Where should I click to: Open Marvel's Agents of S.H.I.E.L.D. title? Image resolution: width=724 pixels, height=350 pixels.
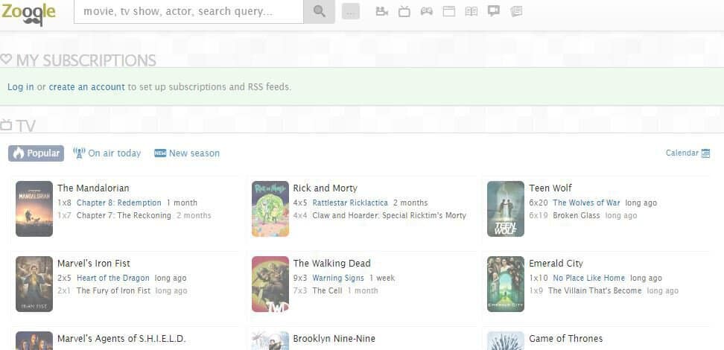click(121, 338)
